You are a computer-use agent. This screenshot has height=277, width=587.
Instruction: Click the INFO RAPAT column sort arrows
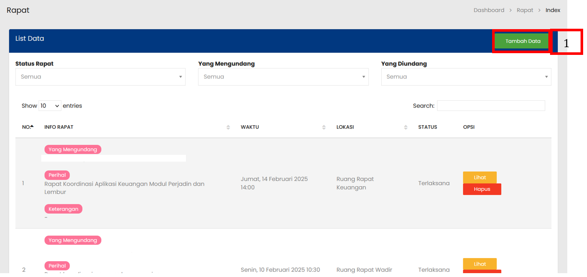(x=228, y=127)
